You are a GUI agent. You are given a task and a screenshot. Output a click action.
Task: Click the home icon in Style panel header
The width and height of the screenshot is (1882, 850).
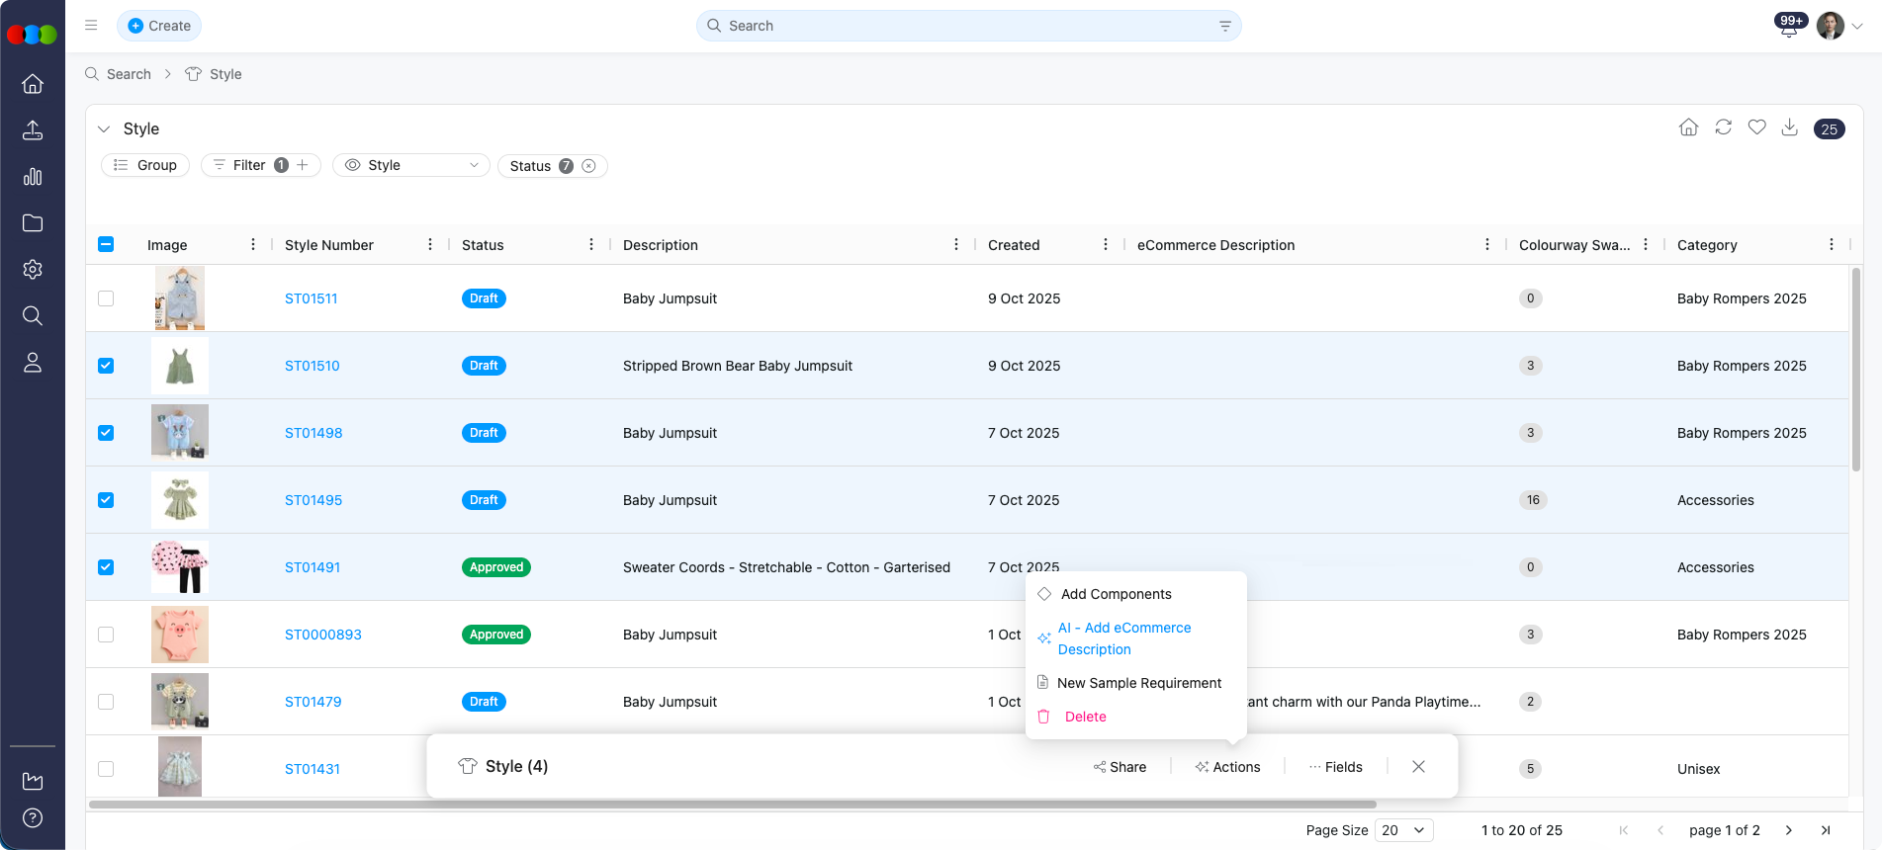tap(1689, 127)
